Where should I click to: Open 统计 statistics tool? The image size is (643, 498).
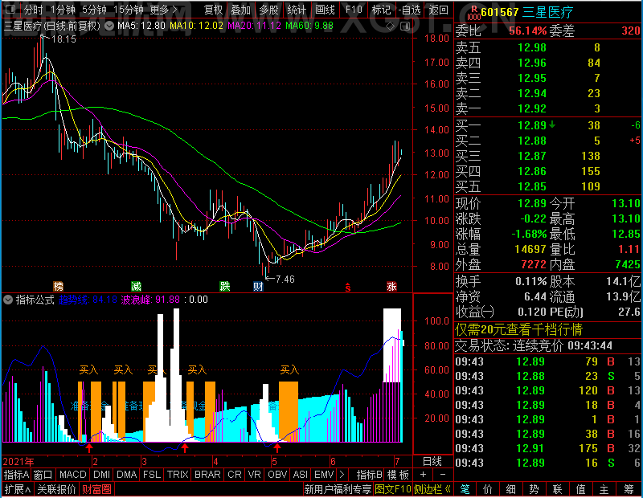pyautogui.click(x=297, y=10)
